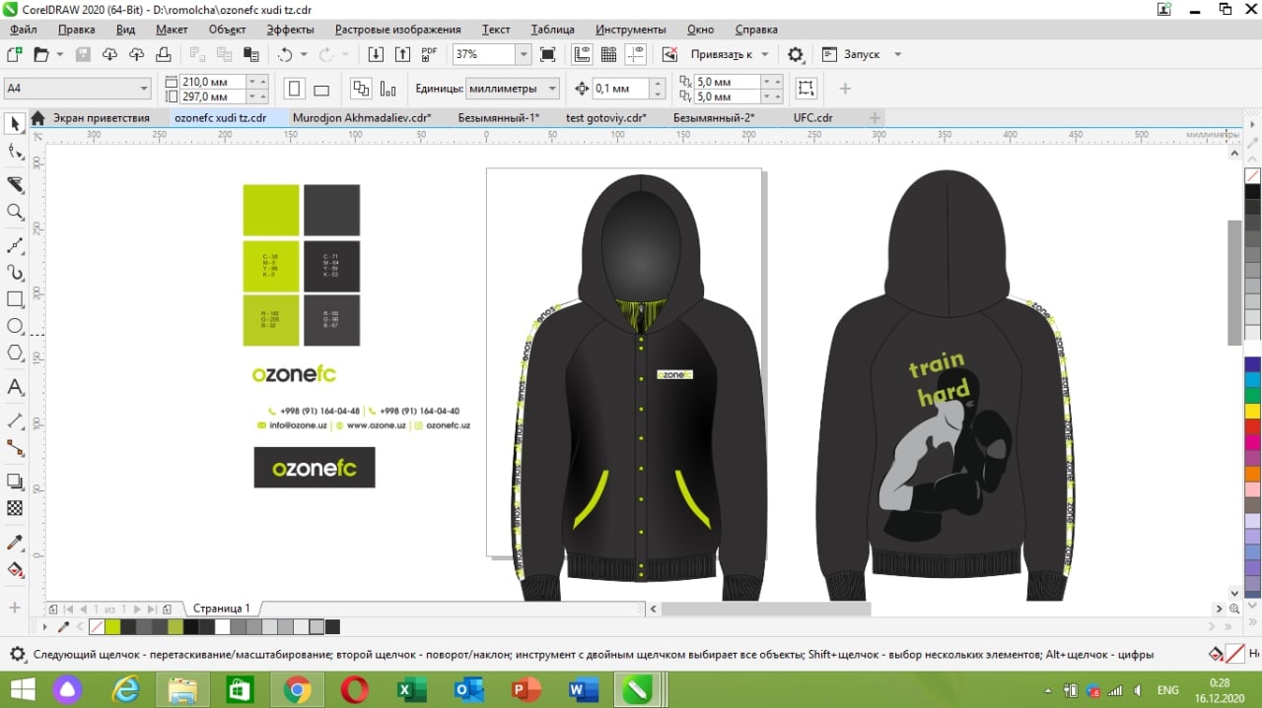Open a file with folder icon

pyautogui.click(x=41, y=54)
